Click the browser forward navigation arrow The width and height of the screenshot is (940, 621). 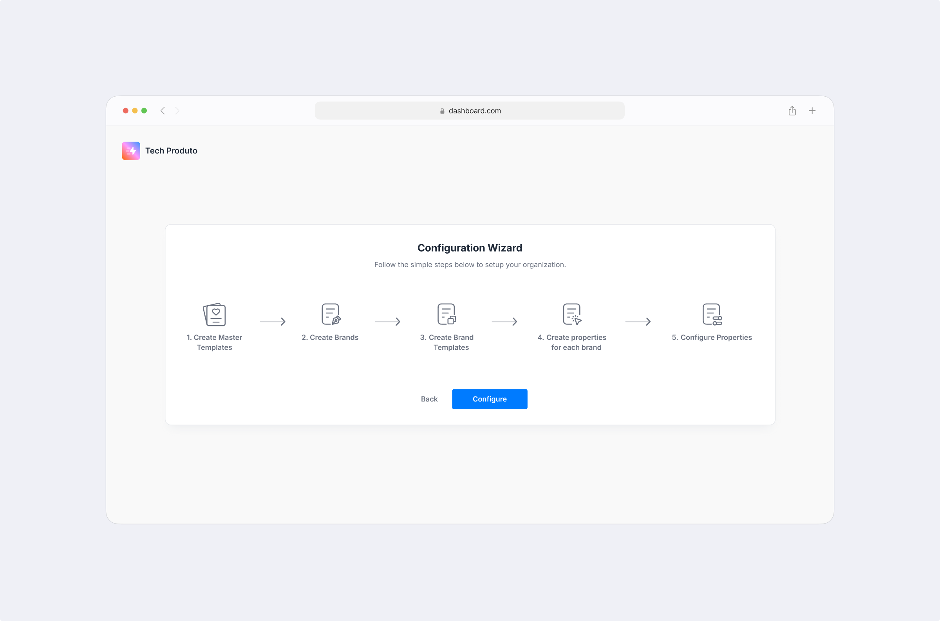[x=177, y=110]
